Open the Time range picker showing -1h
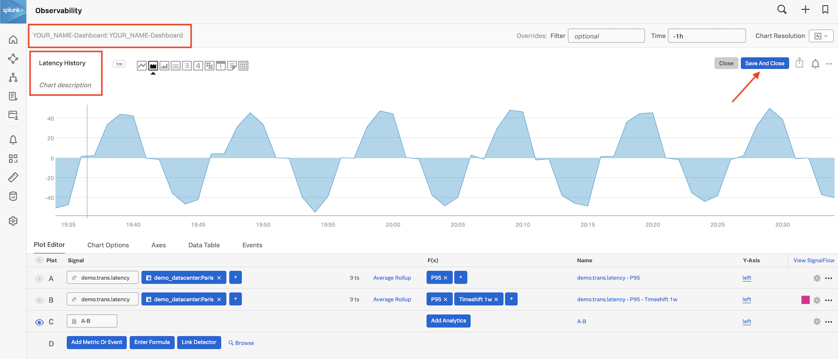 [706, 36]
